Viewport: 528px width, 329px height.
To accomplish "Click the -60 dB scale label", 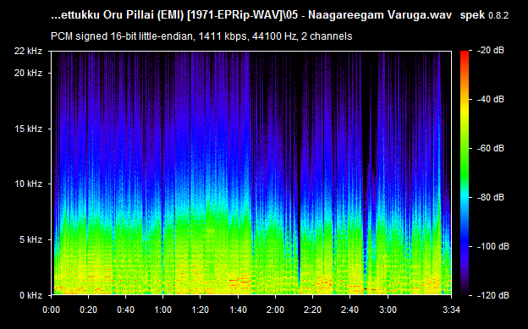I will (491, 148).
